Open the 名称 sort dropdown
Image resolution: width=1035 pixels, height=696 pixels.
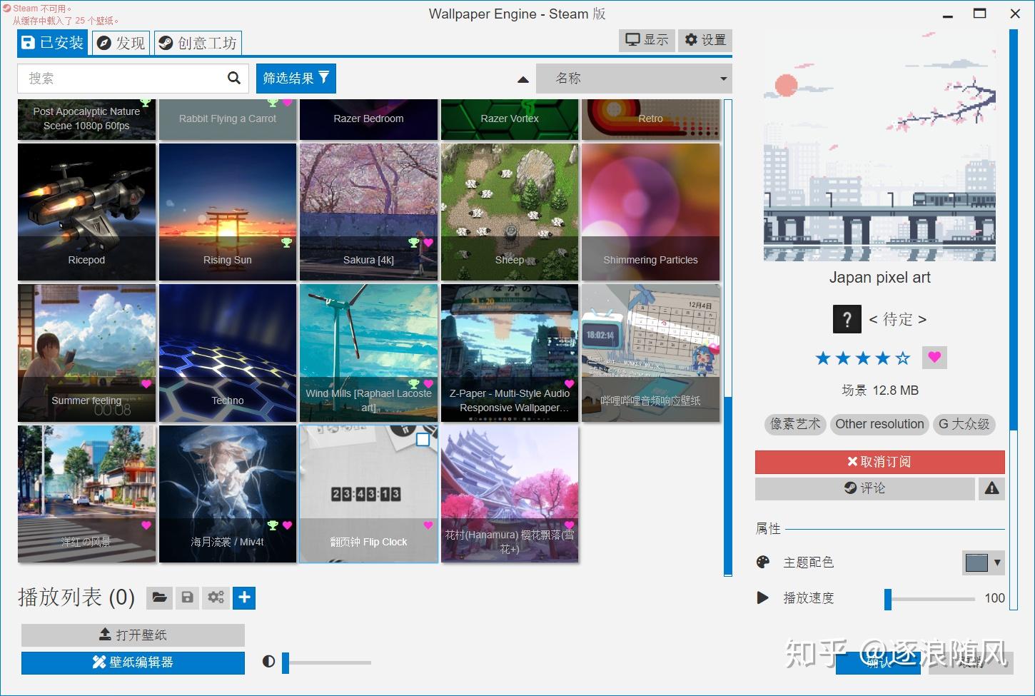coord(634,79)
